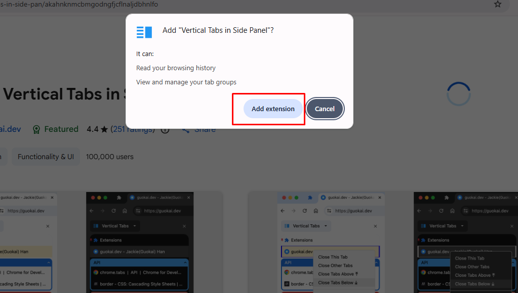The image size is (518, 293).
Task: Click the Extensions puzzle icon in screenshot sidebar
Action: coord(96,240)
